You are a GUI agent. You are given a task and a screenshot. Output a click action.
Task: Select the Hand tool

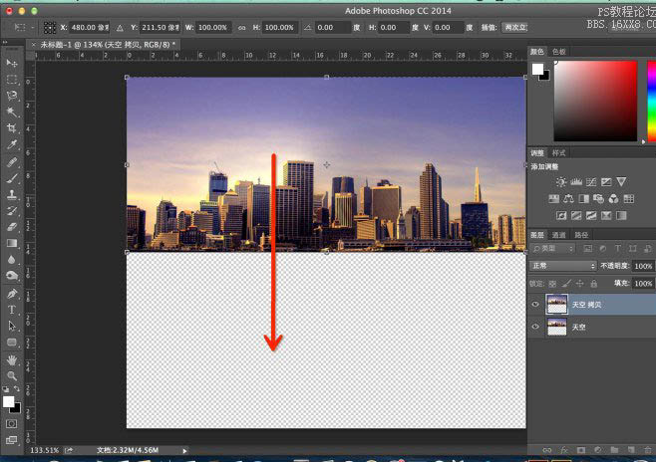pyautogui.click(x=12, y=359)
